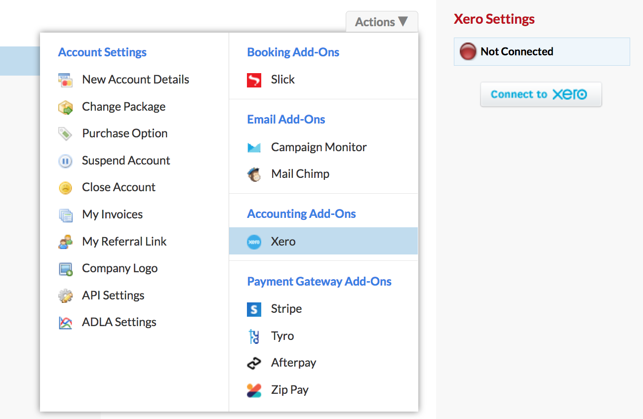Select the highlighted Xero accounting add-on
The image size is (643, 419).
[323, 241]
